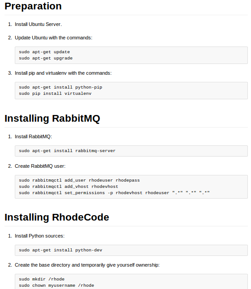Click the 'Install Python sources:' step text
Screen dimensions: 251x289
[39, 236]
